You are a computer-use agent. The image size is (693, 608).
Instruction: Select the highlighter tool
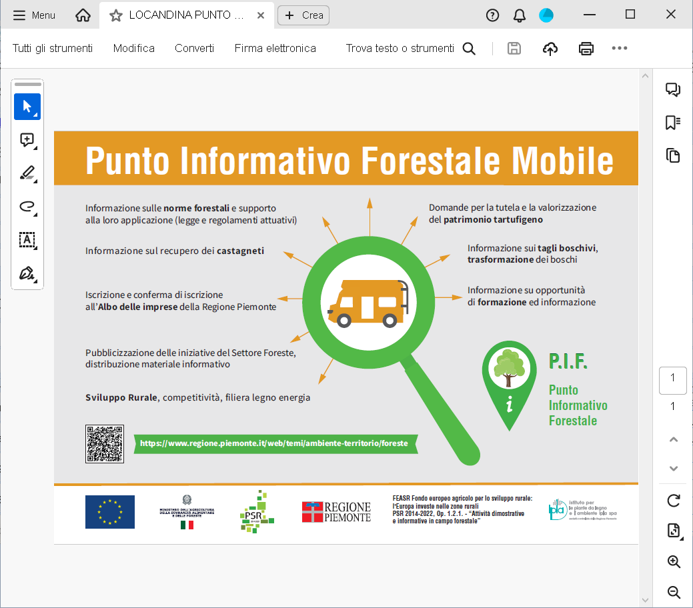[x=27, y=173]
